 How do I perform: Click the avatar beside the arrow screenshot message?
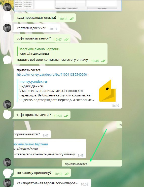click(x=7, y=162)
